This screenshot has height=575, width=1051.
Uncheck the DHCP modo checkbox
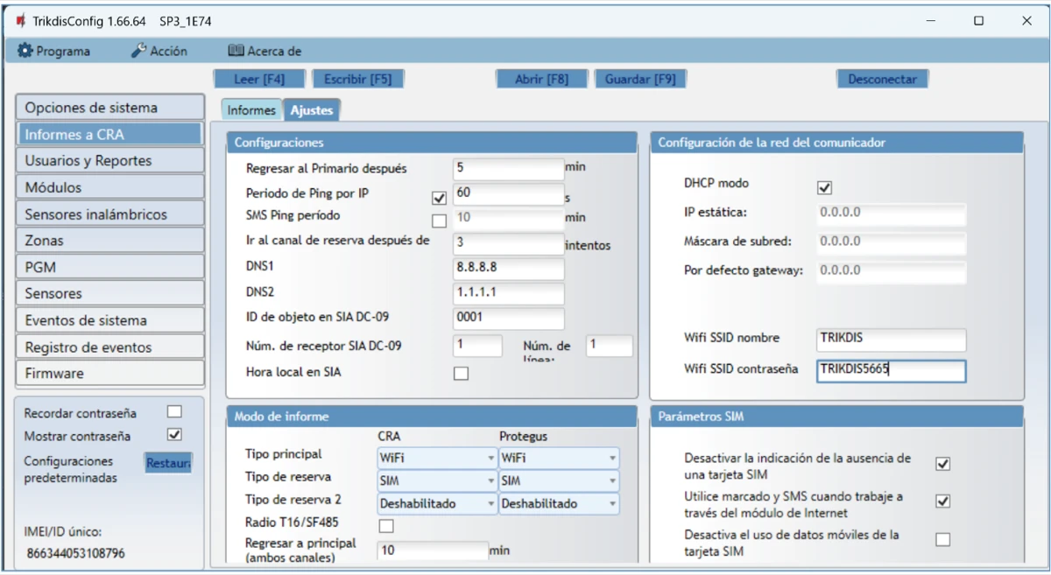[824, 187]
